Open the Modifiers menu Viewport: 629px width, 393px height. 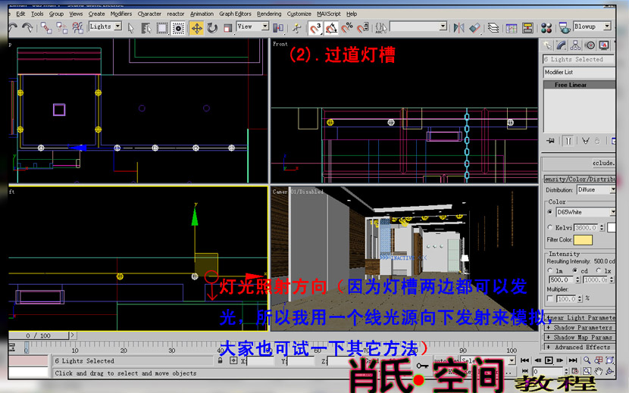(x=120, y=14)
